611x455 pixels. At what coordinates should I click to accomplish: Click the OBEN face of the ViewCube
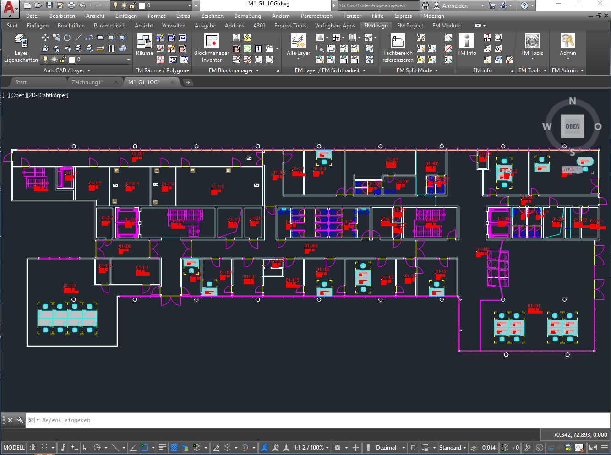tap(572, 126)
